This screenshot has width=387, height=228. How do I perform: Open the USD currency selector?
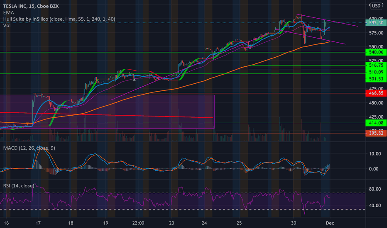[x=376, y=5]
